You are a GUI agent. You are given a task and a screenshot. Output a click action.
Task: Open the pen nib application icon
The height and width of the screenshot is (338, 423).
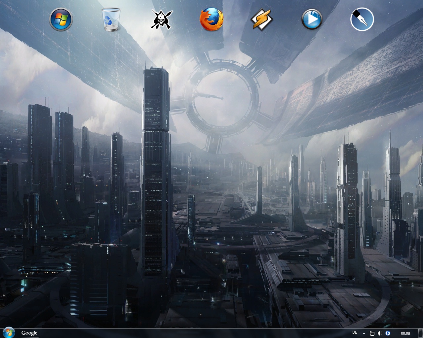(x=362, y=19)
